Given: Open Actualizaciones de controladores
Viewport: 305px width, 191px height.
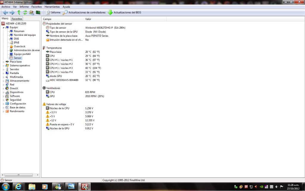Looking at the screenshot, I should click(84, 13).
